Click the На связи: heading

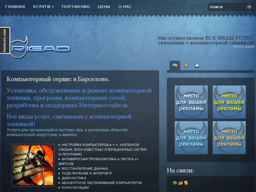coord(180,171)
